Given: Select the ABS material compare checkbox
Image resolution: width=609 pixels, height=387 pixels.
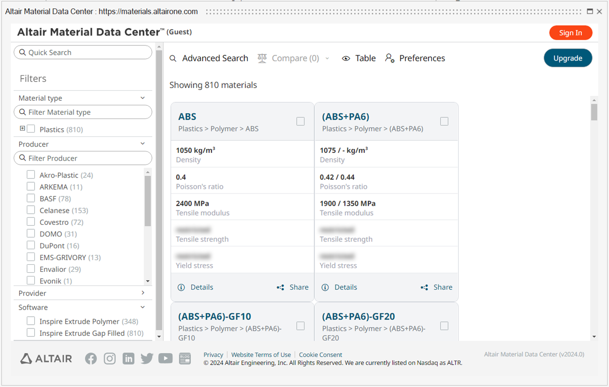Looking at the screenshot, I should click(300, 121).
